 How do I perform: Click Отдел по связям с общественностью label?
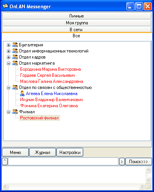click(55, 87)
